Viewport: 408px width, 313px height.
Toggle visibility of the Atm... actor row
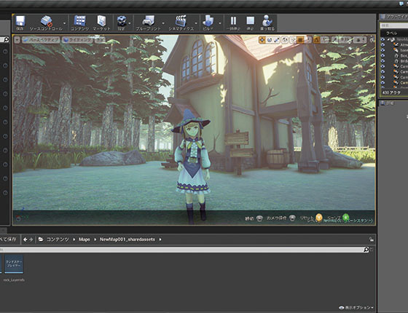382,44
